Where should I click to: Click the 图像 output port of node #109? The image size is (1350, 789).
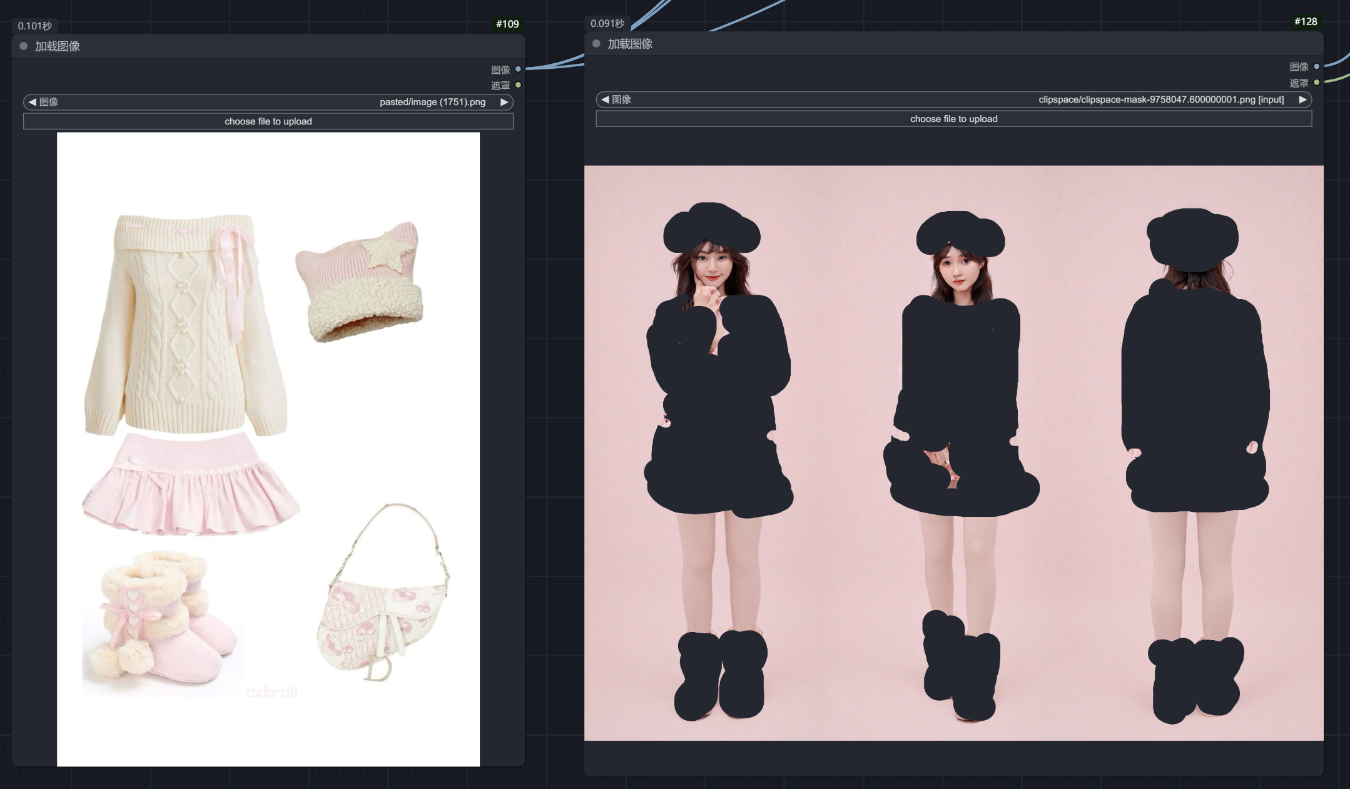coord(518,69)
